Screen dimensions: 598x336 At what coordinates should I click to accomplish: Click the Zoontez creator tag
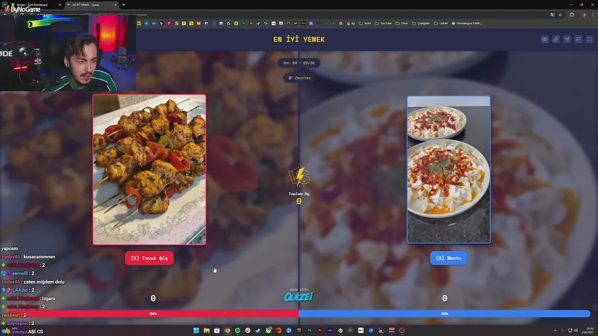299,78
